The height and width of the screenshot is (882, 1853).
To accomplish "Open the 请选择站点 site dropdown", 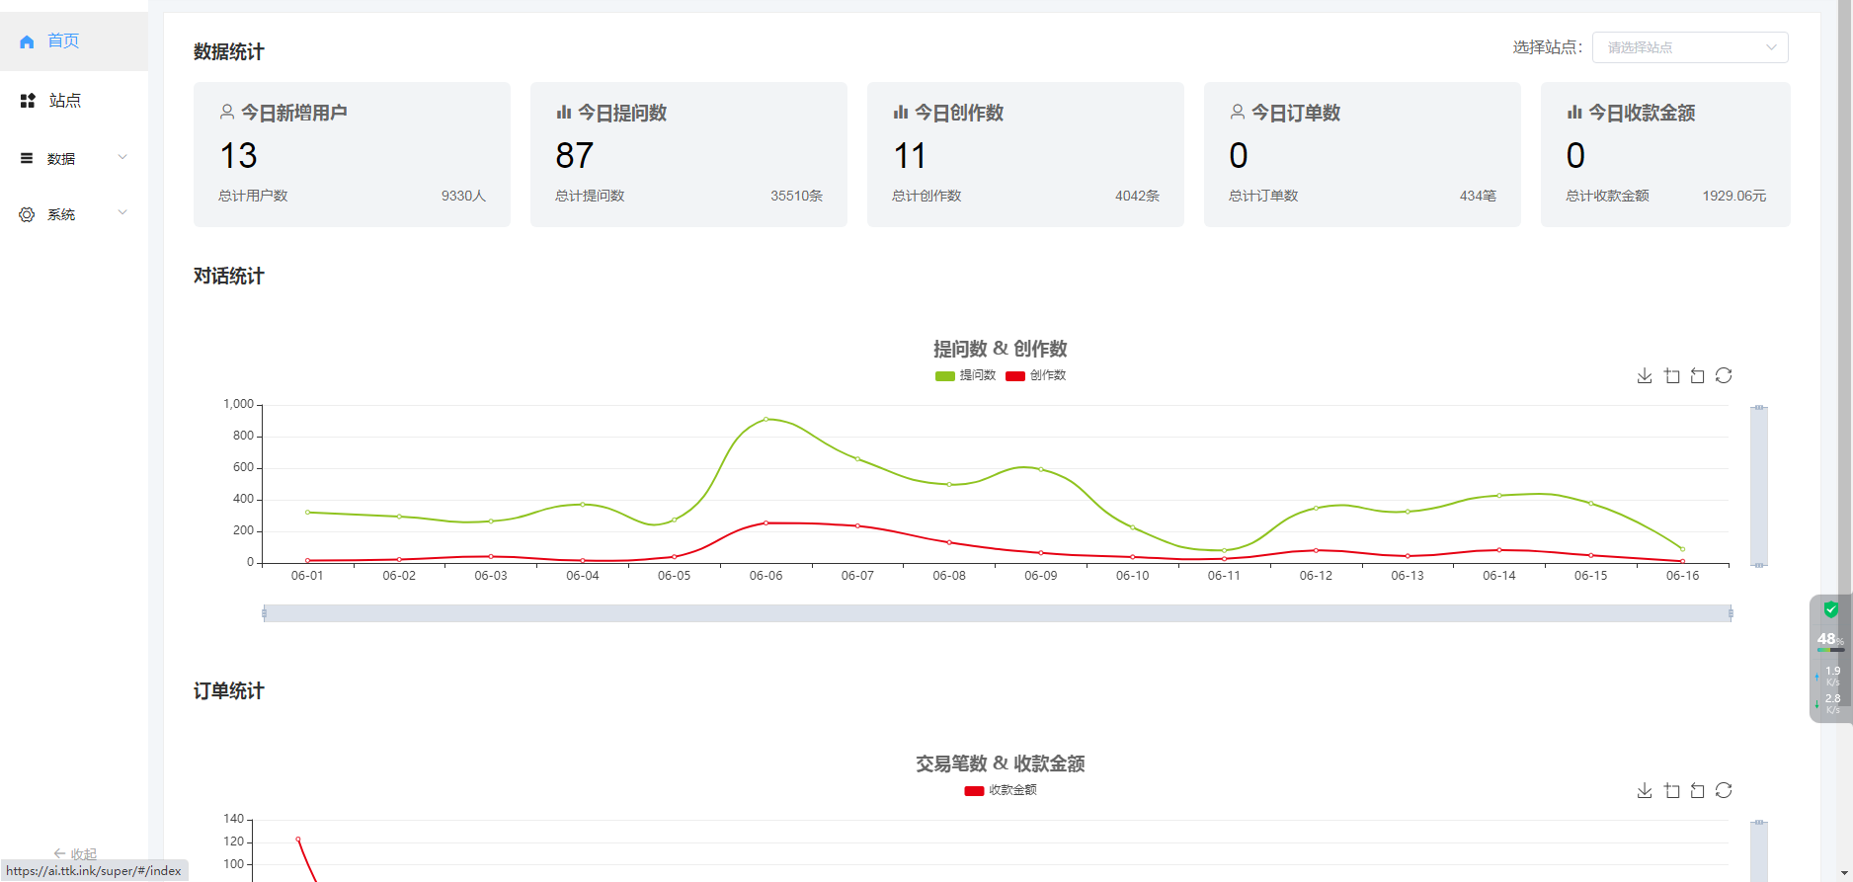I will [x=1690, y=47].
